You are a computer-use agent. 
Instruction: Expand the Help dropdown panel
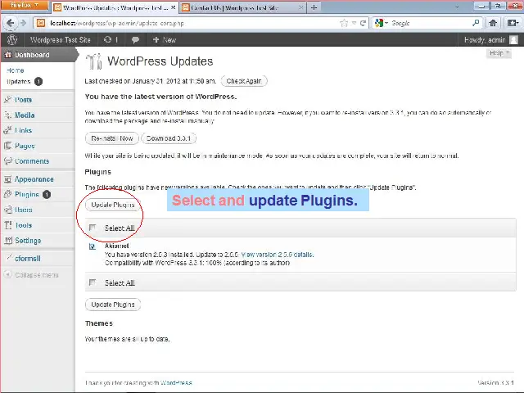coord(499,53)
